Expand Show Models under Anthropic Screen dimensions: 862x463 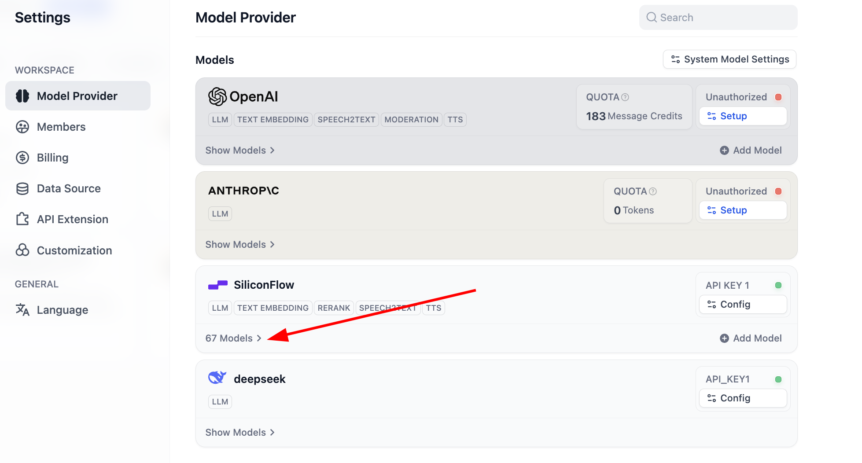tap(240, 245)
